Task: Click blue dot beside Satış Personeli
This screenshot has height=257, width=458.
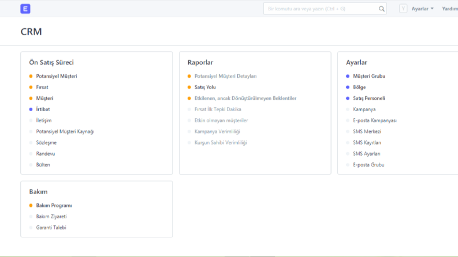Action: (348, 98)
